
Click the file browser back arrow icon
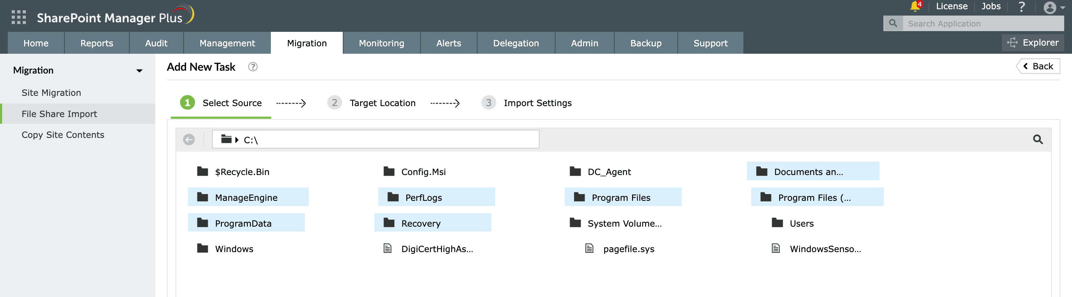(x=189, y=139)
